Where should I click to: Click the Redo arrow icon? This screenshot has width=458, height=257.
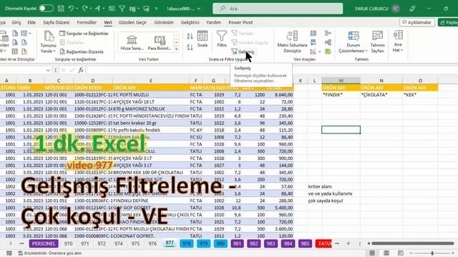[84, 9]
